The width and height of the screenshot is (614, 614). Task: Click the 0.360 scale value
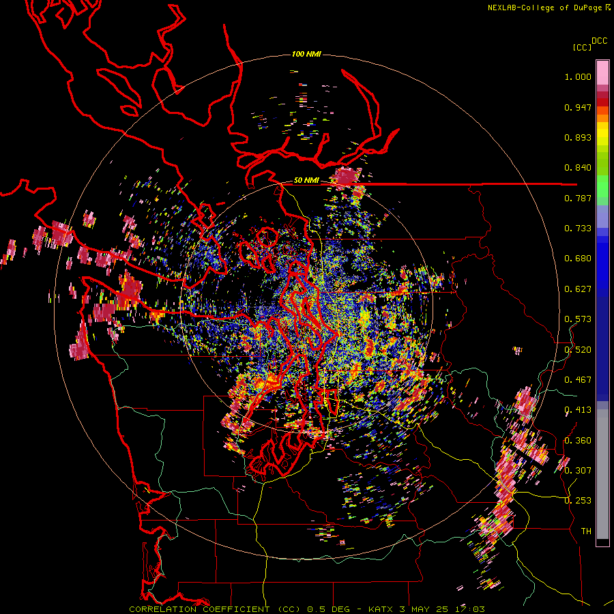point(578,441)
